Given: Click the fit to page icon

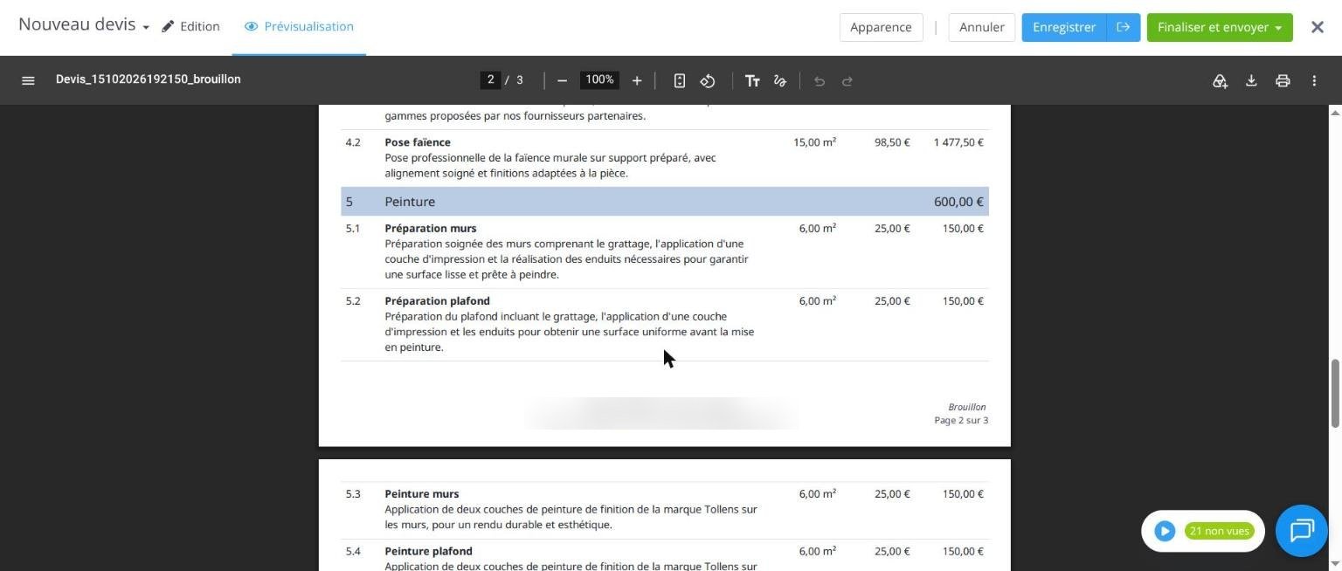Looking at the screenshot, I should pyautogui.click(x=680, y=80).
